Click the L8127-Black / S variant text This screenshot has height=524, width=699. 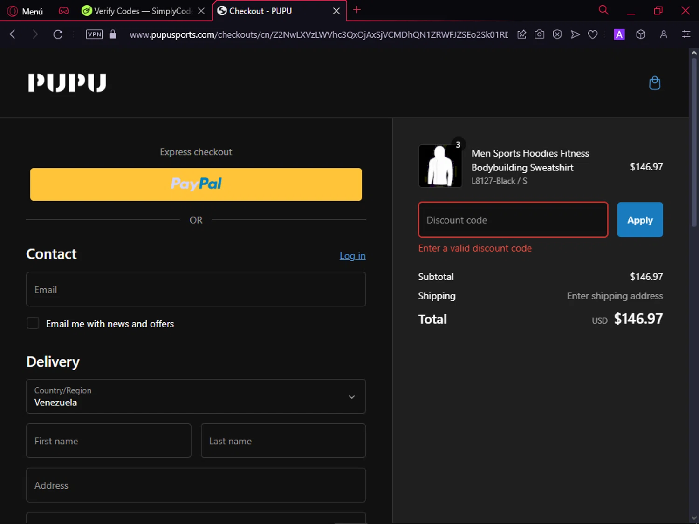[x=499, y=181]
